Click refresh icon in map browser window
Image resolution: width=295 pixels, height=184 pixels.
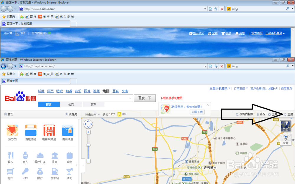(x=216, y=66)
